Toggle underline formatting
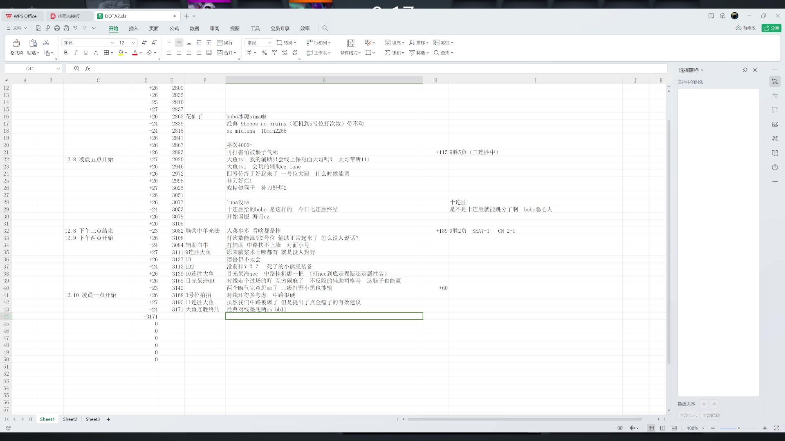Viewport: 785px width, 441px height. 85,53
